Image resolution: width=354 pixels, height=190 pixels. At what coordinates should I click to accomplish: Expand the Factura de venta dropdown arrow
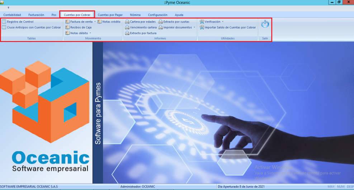click(95, 22)
